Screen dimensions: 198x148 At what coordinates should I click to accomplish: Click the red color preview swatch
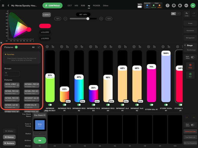[45, 26]
